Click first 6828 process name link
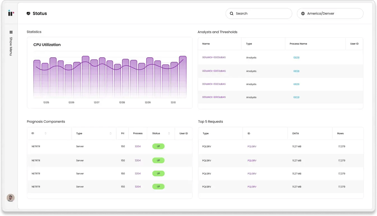This screenshot has width=377, height=216. pyautogui.click(x=296, y=58)
